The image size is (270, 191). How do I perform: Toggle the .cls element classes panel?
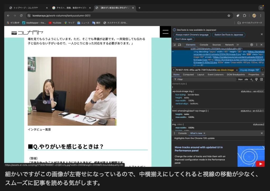coord(246,79)
